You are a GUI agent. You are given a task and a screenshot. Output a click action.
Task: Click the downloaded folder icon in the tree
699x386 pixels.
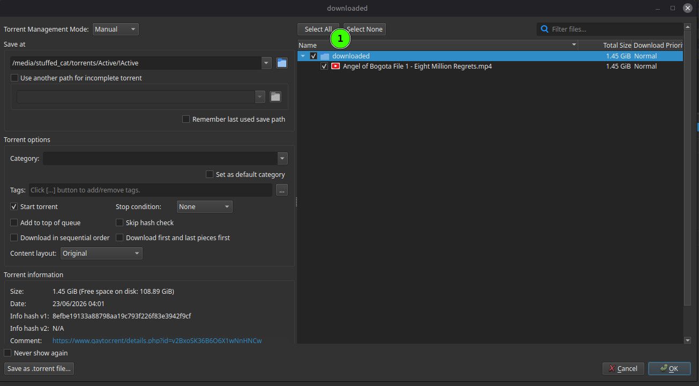point(325,56)
